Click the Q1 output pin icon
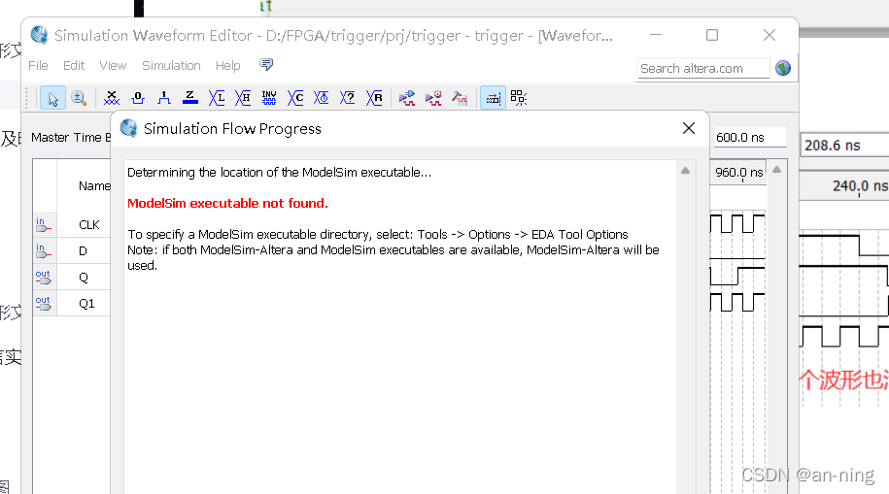Viewport: 889px width, 494px height. coord(43,304)
